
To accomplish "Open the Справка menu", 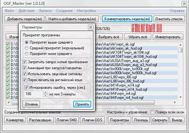I will coord(177,11).
